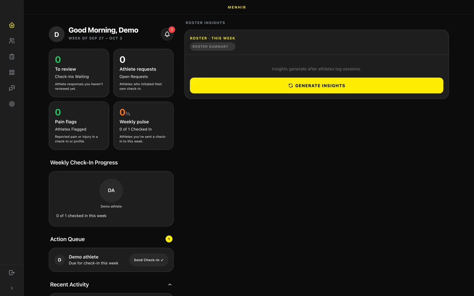Open the Pain flags card
The width and height of the screenshot is (474, 296).
pos(79,126)
